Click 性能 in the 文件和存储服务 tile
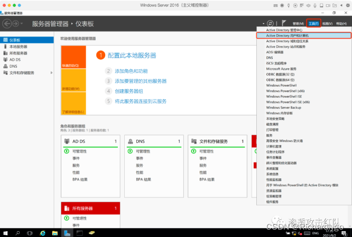Screen dimensions: 352x237 coord(203,173)
